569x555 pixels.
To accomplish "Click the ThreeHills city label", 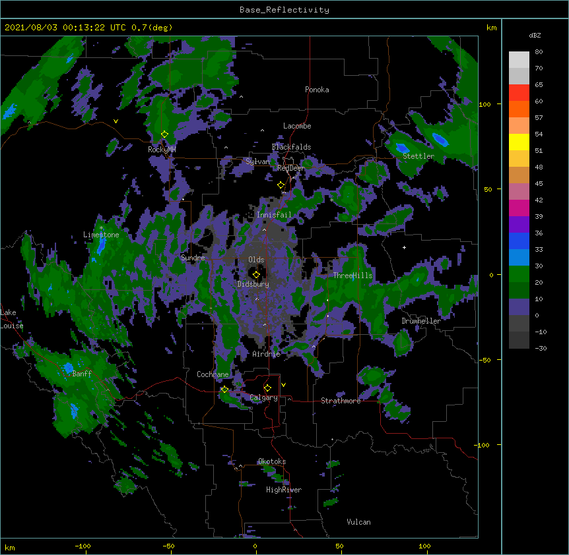I will [352, 276].
